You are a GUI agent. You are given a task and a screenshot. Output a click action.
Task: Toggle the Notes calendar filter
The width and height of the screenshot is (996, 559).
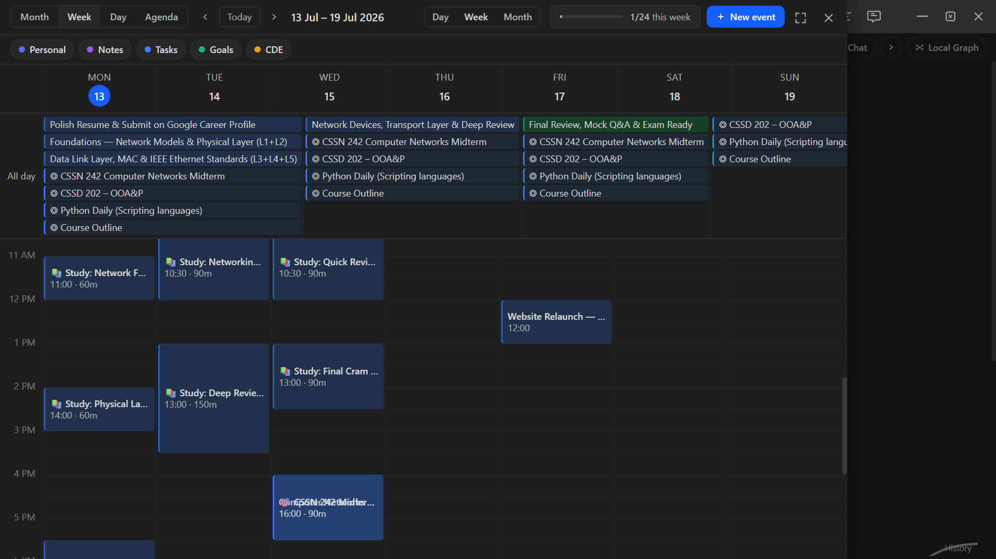105,49
